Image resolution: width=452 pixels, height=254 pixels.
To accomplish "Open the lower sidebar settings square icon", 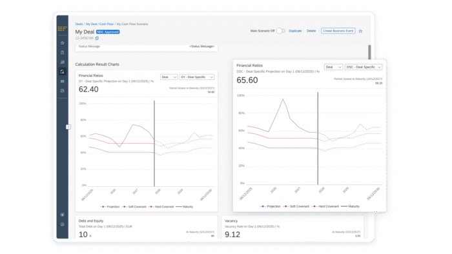I will click(x=62, y=215).
